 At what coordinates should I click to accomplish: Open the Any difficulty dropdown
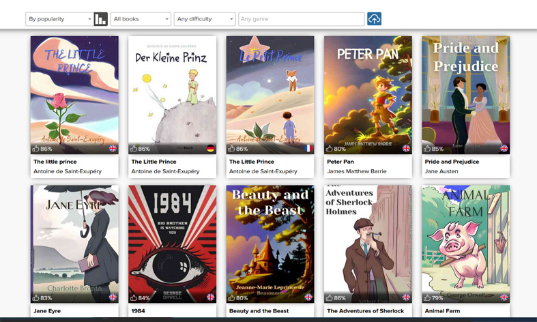[x=205, y=19]
